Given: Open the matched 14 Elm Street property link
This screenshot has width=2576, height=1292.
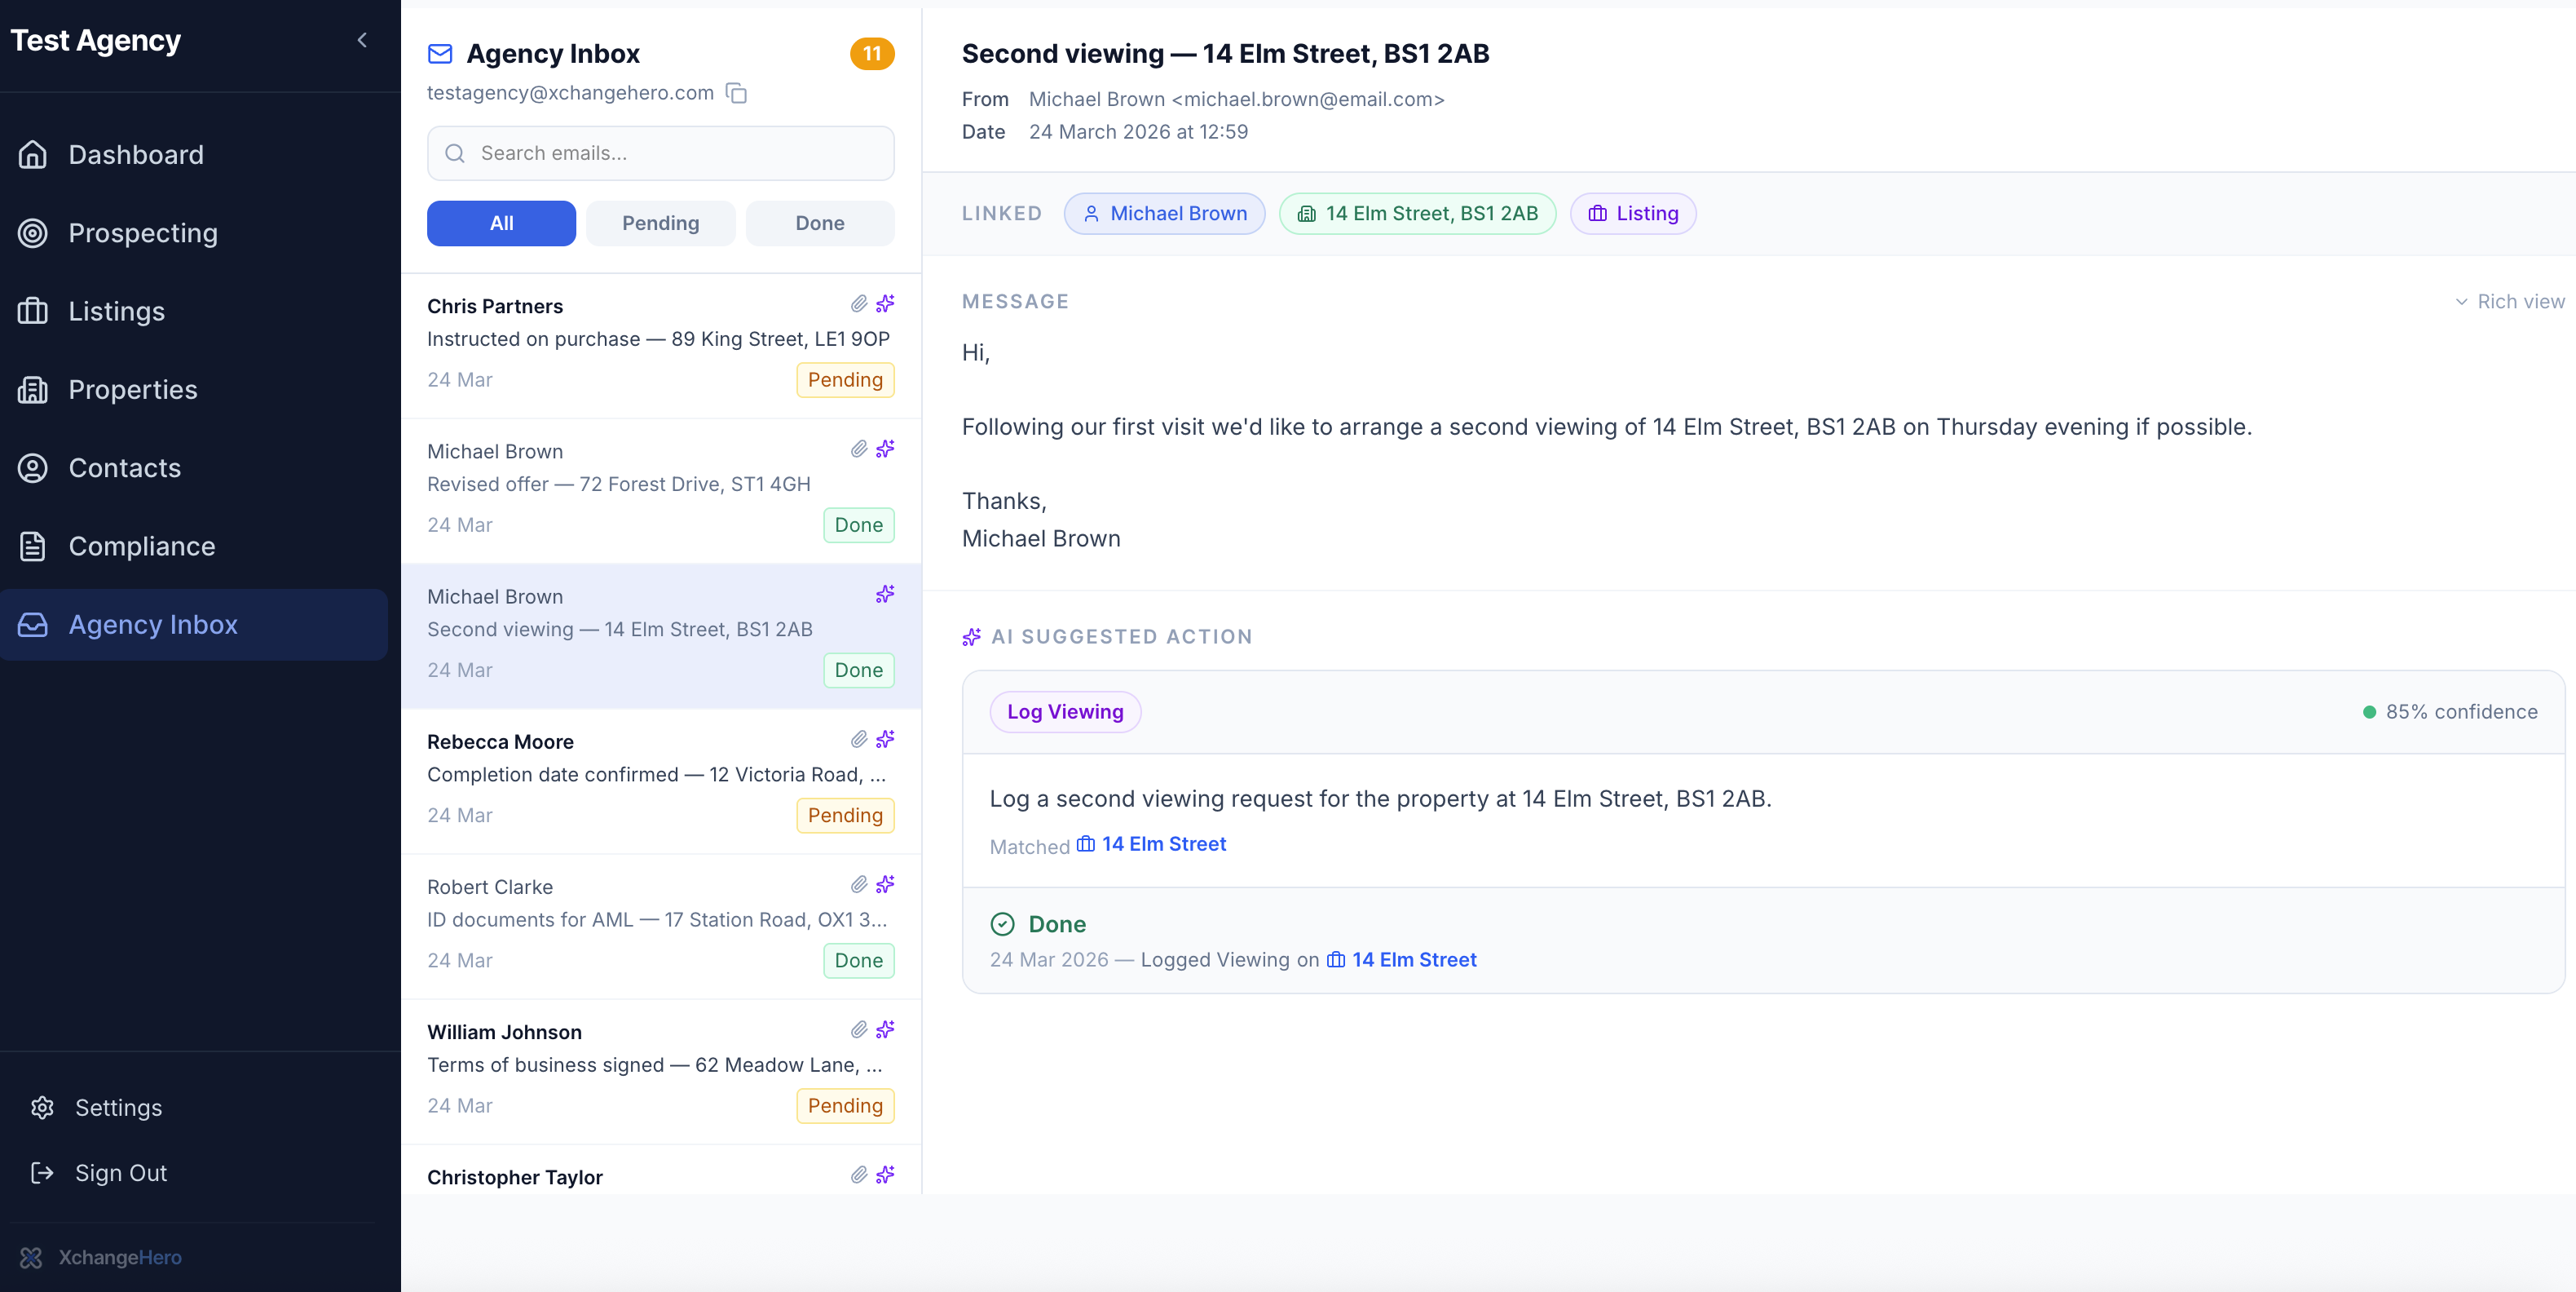Looking at the screenshot, I should [1163, 843].
